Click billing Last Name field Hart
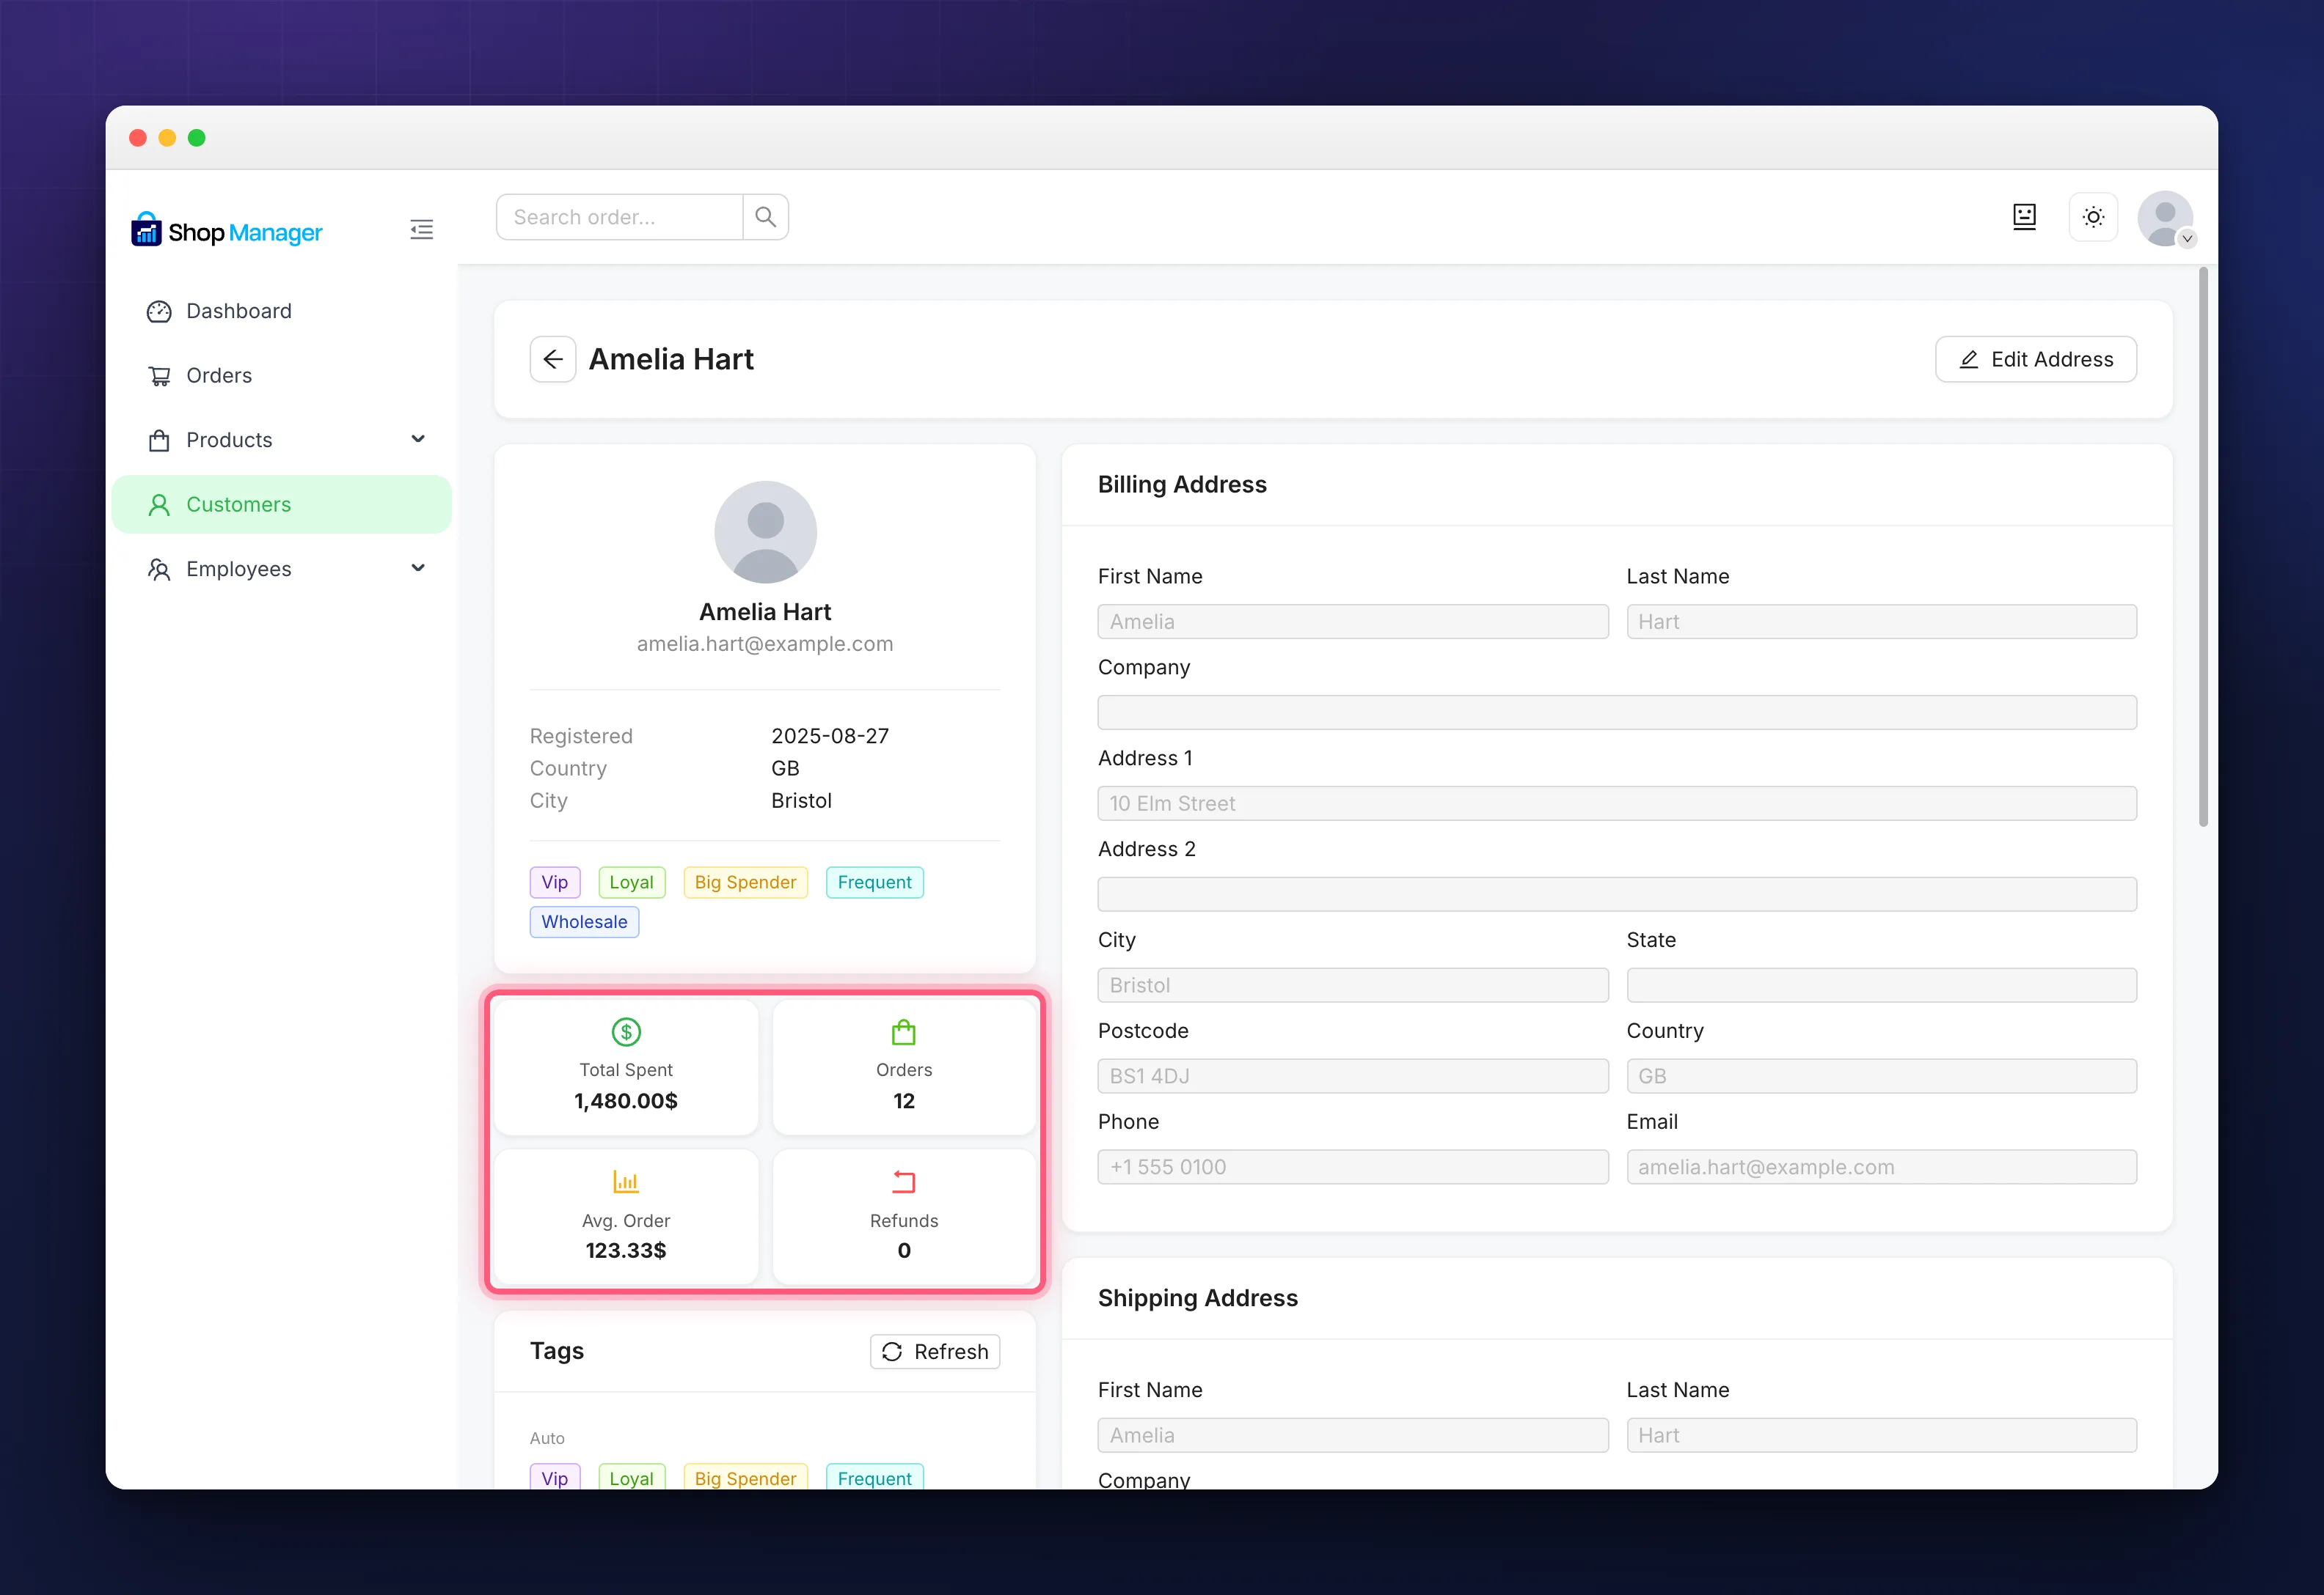 pyautogui.click(x=1881, y=622)
